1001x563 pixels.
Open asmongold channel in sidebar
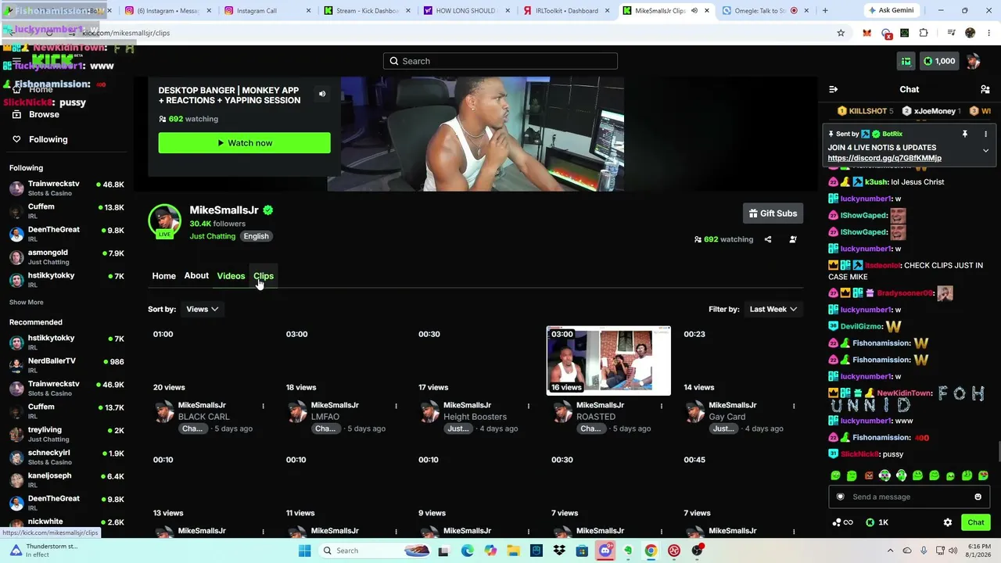point(66,256)
